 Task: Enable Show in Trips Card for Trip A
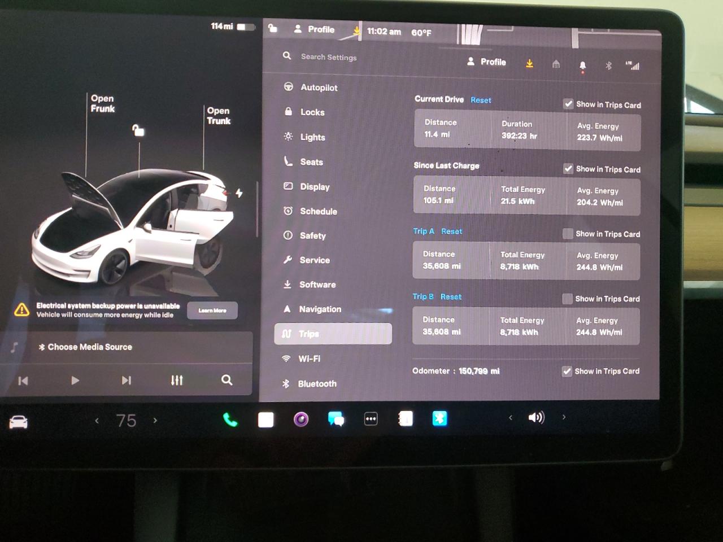tap(567, 233)
